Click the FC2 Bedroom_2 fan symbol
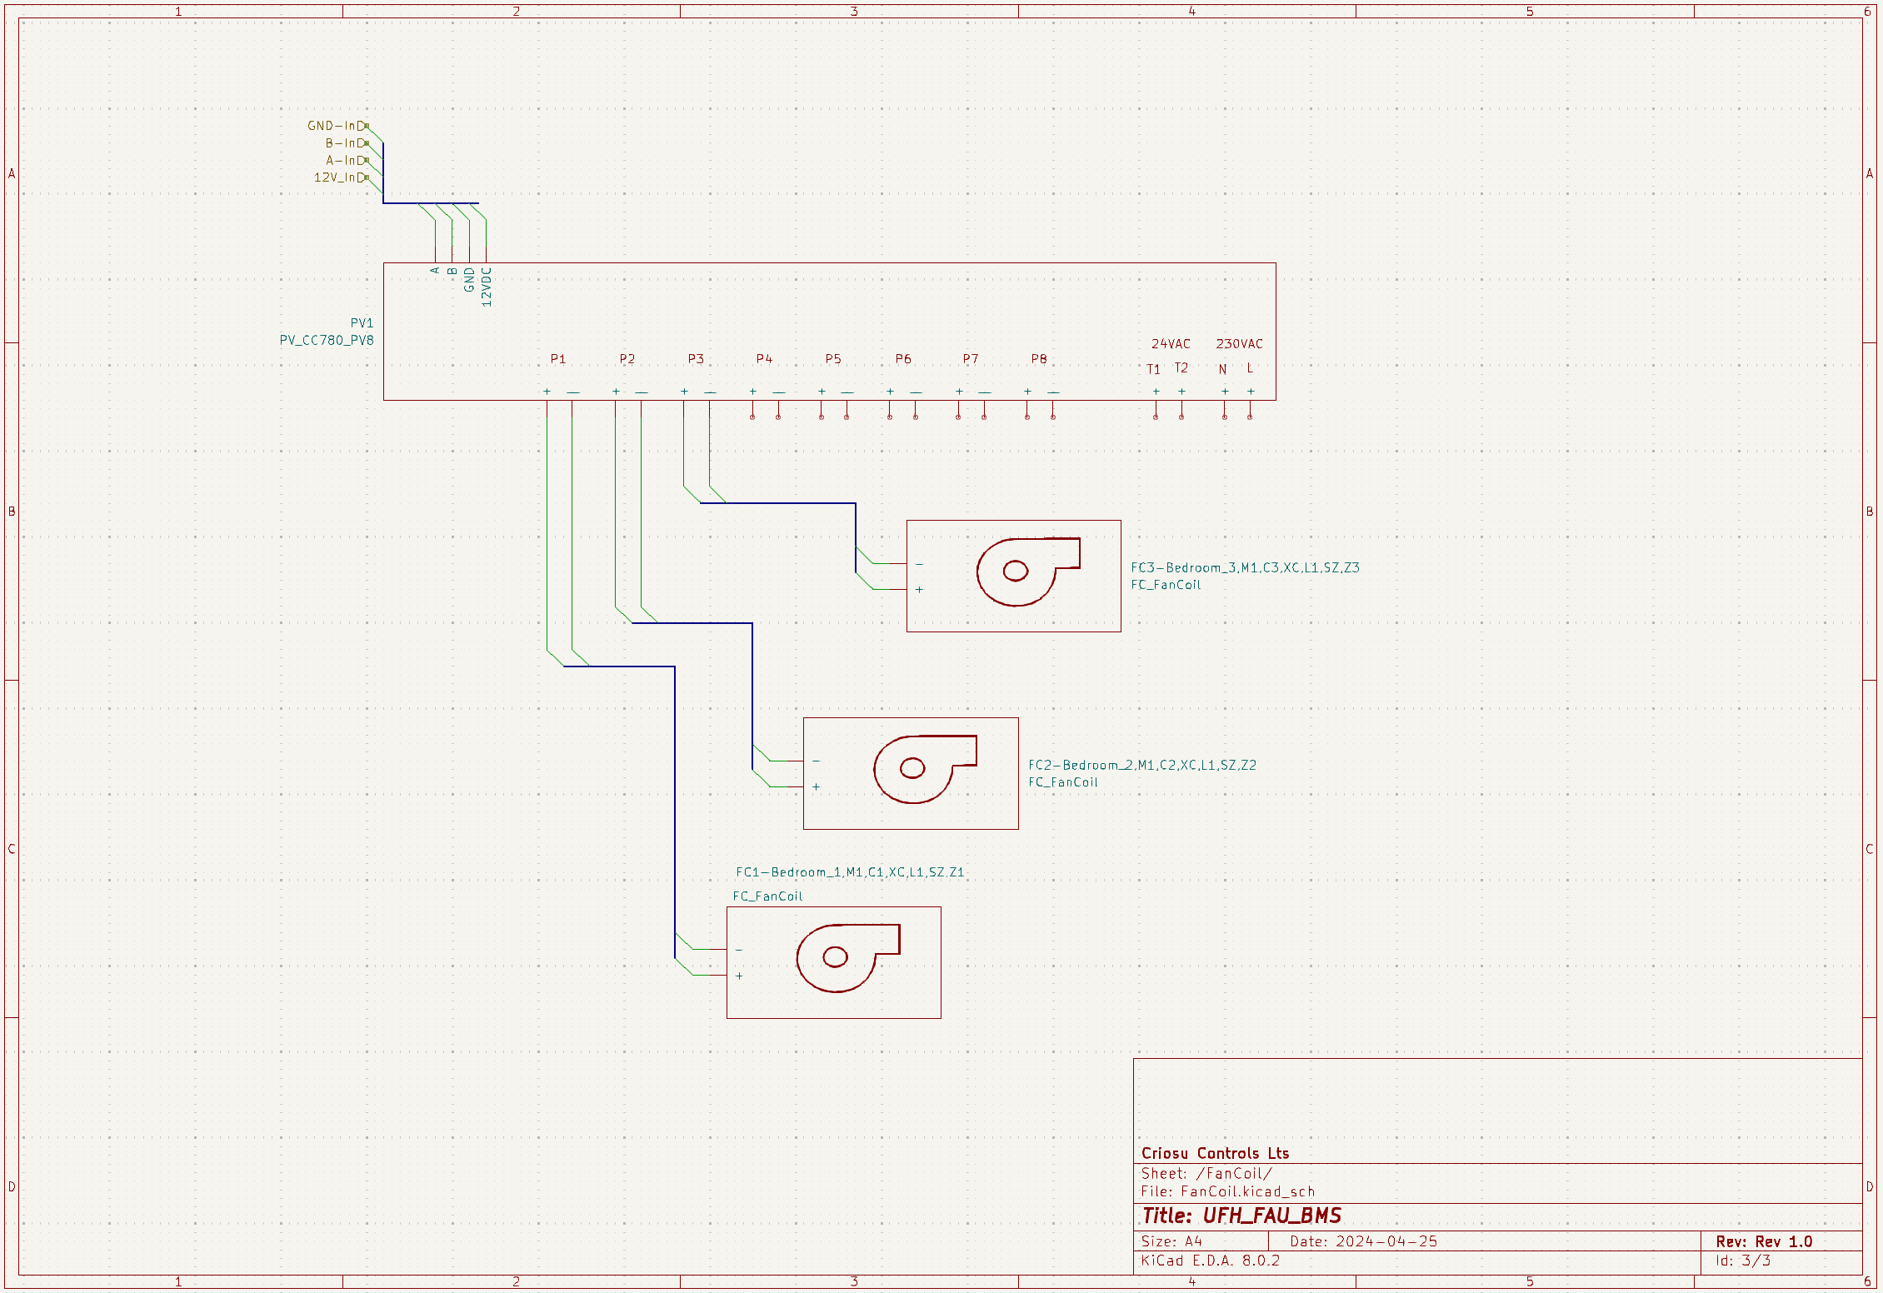Screen dimensions: 1883x1293 [923, 769]
